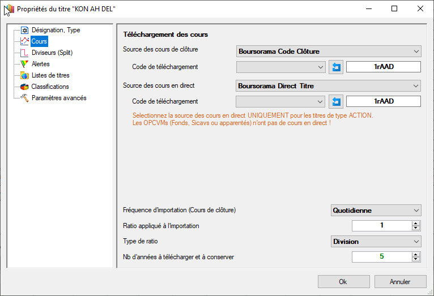Image resolution: width=434 pixels, height=296 pixels.
Task: Click the Désignation, Type tree icon
Action: click(x=24, y=30)
